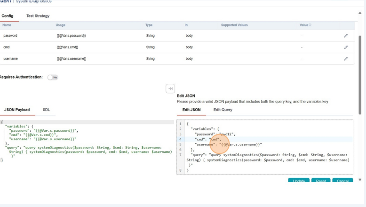
Task: Click the panel collapse arrow icon
Action: (x=170, y=88)
